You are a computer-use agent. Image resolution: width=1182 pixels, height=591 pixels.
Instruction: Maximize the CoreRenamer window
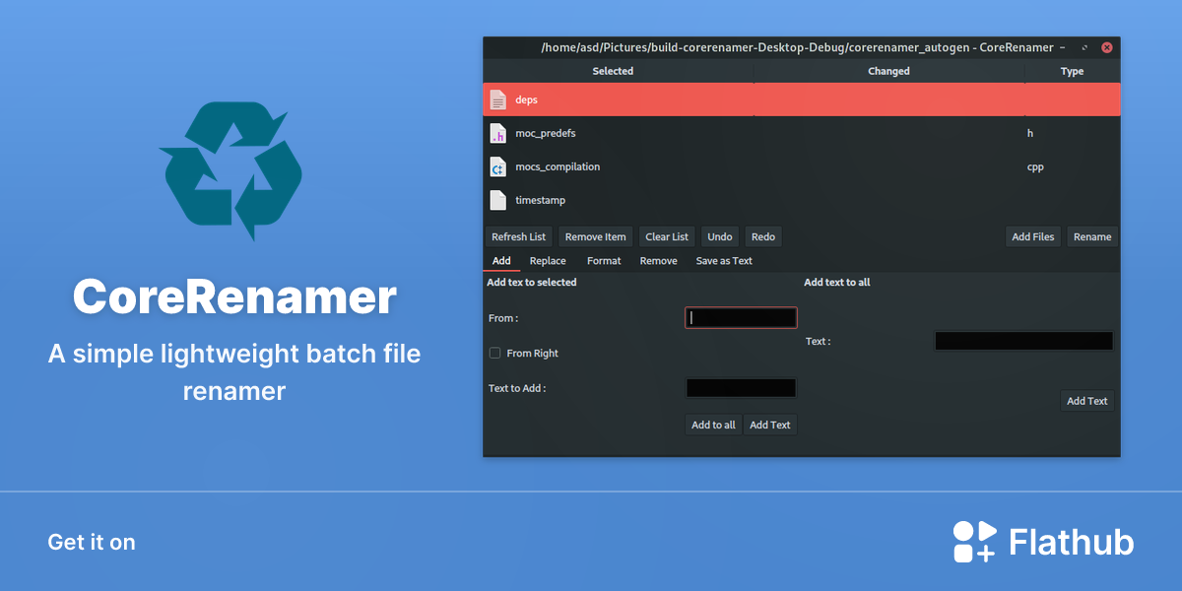(1084, 47)
